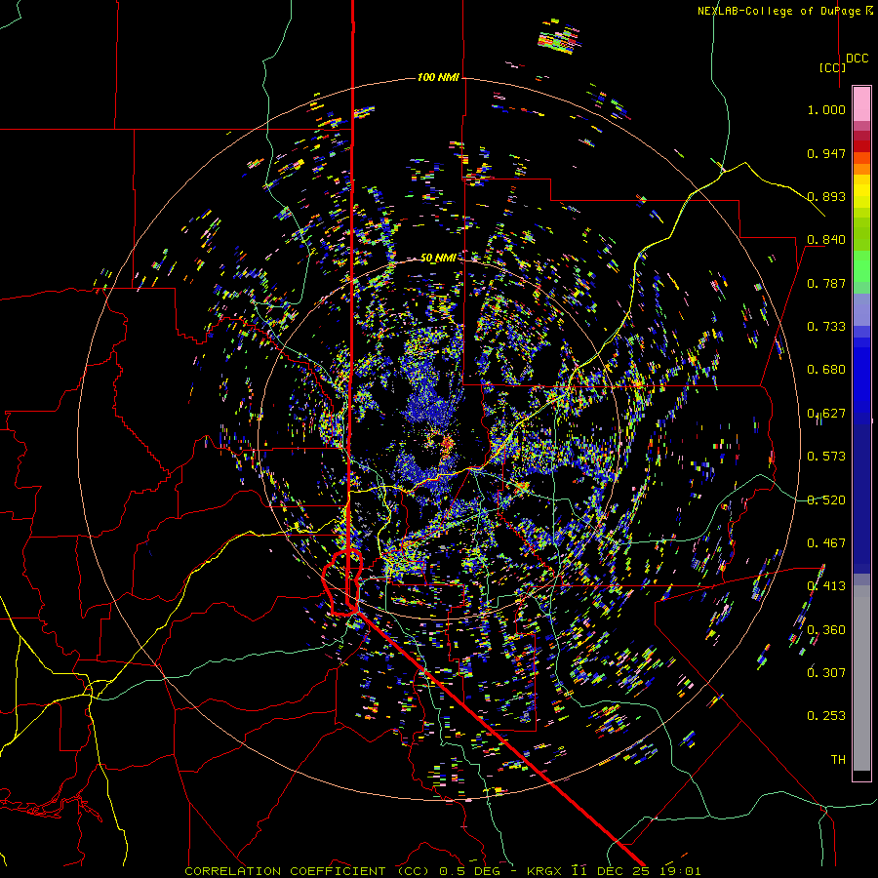Click the 100 NMI range ring label
The width and height of the screenshot is (878, 878).
pos(438,77)
